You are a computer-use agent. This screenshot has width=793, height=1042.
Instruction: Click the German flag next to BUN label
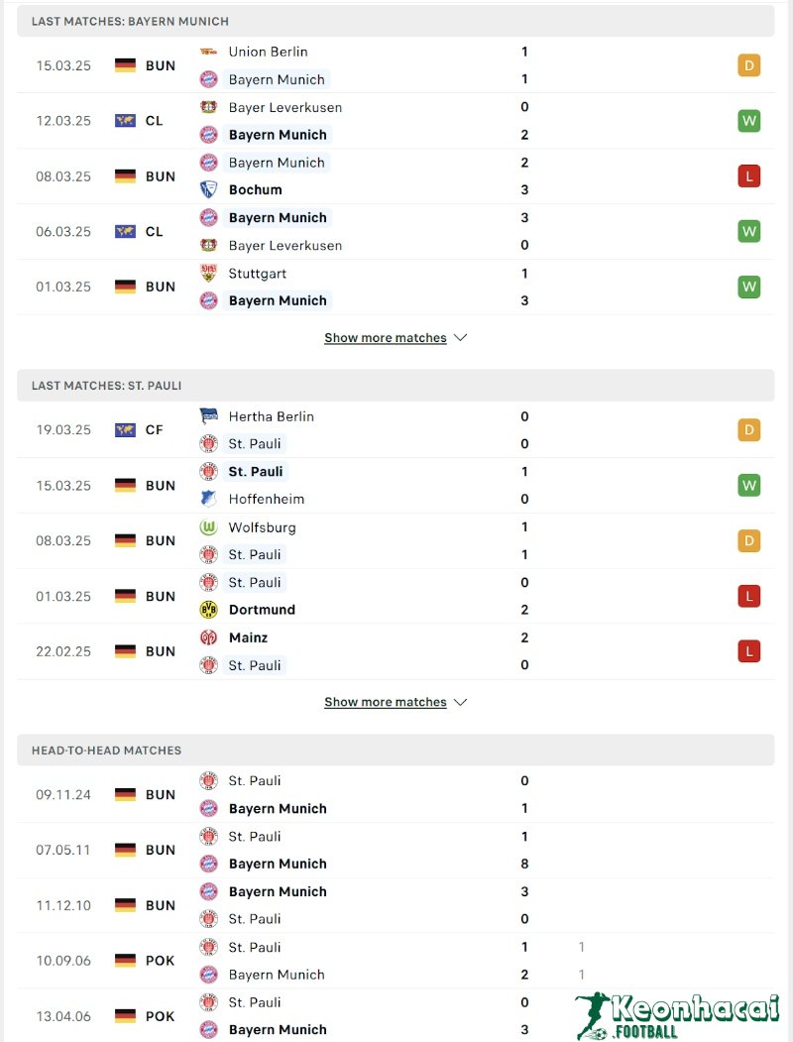(x=124, y=65)
